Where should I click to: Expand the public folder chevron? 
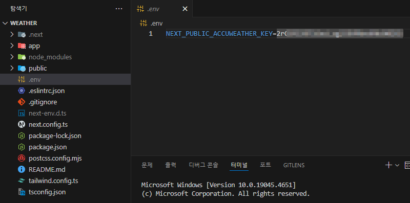point(12,68)
